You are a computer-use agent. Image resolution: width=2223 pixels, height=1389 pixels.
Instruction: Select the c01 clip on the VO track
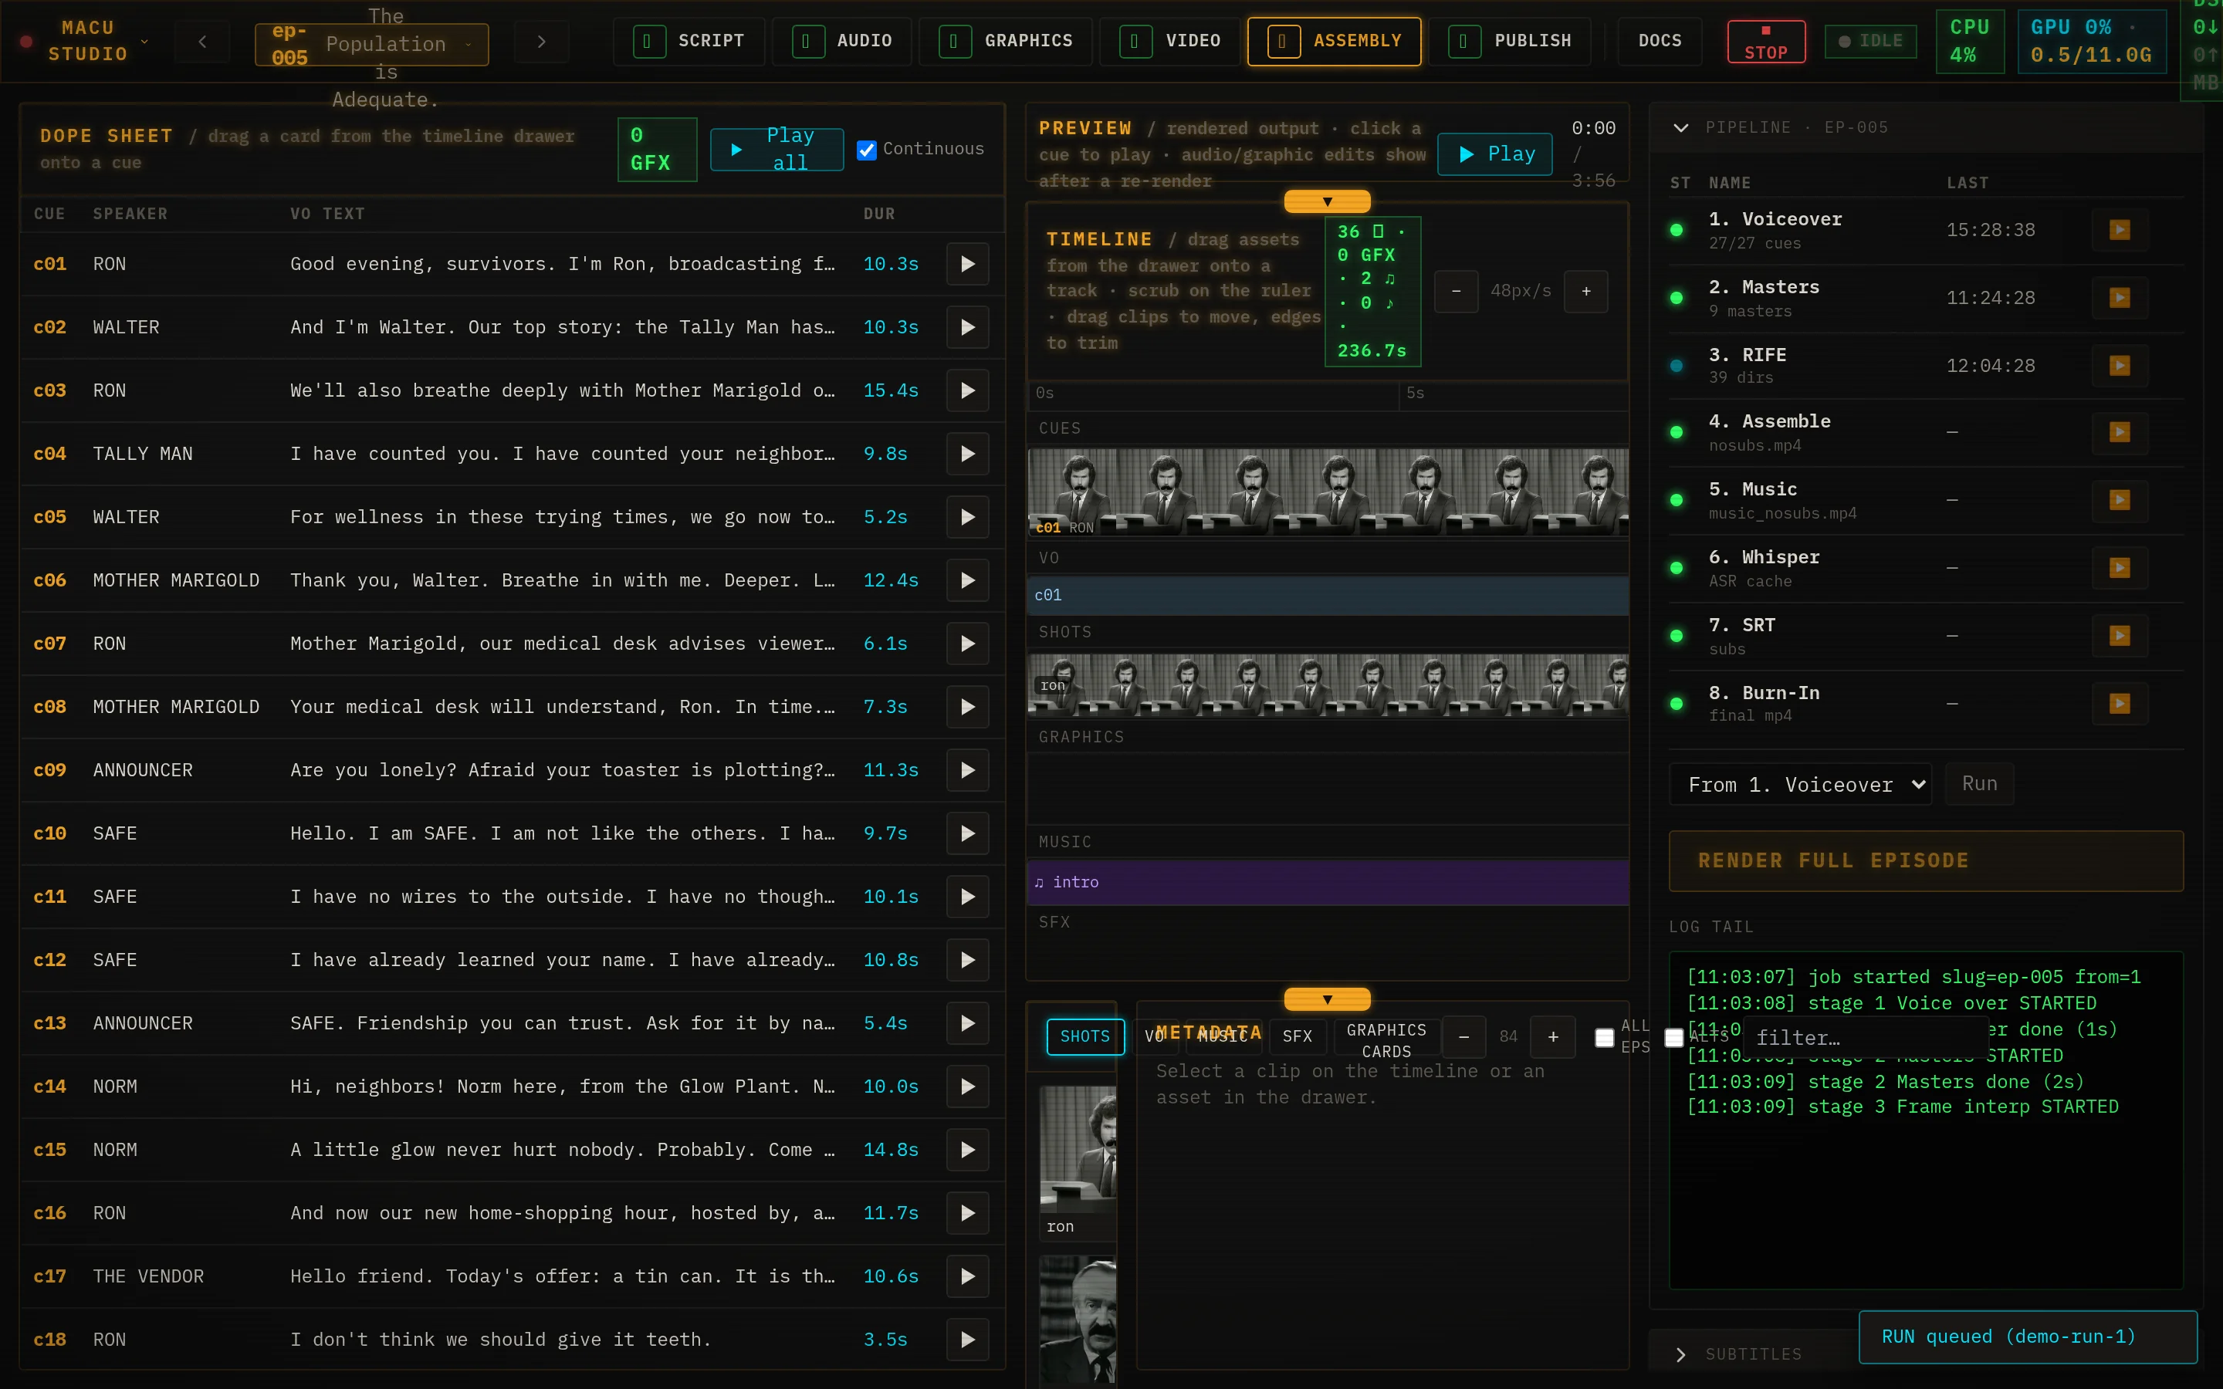pyautogui.click(x=1328, y=596)
